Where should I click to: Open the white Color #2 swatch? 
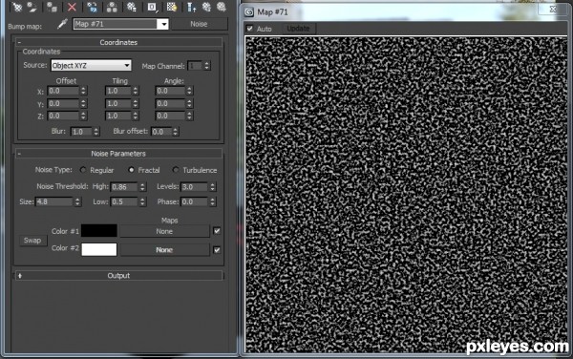[99, 250]
